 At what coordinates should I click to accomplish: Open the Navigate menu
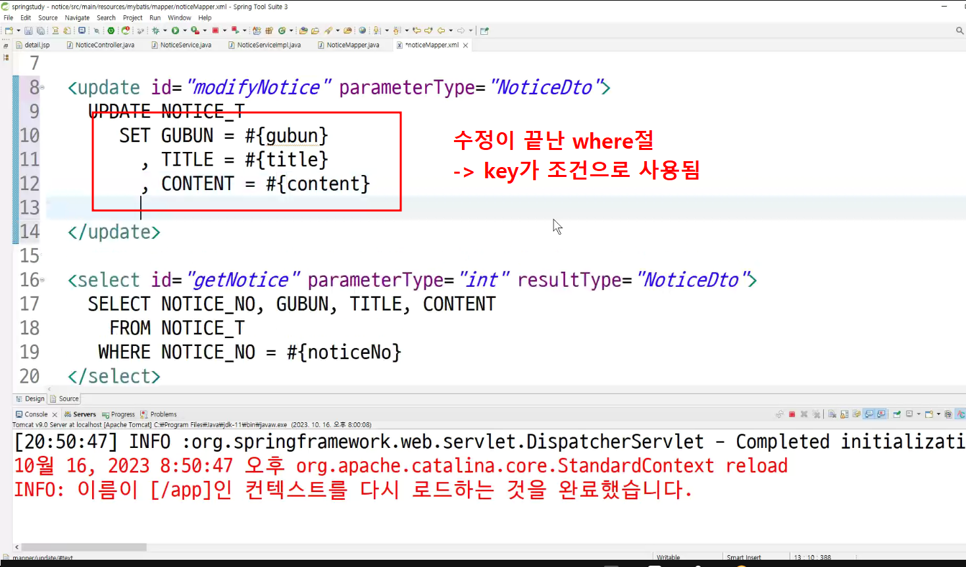(x=77, y=18)
